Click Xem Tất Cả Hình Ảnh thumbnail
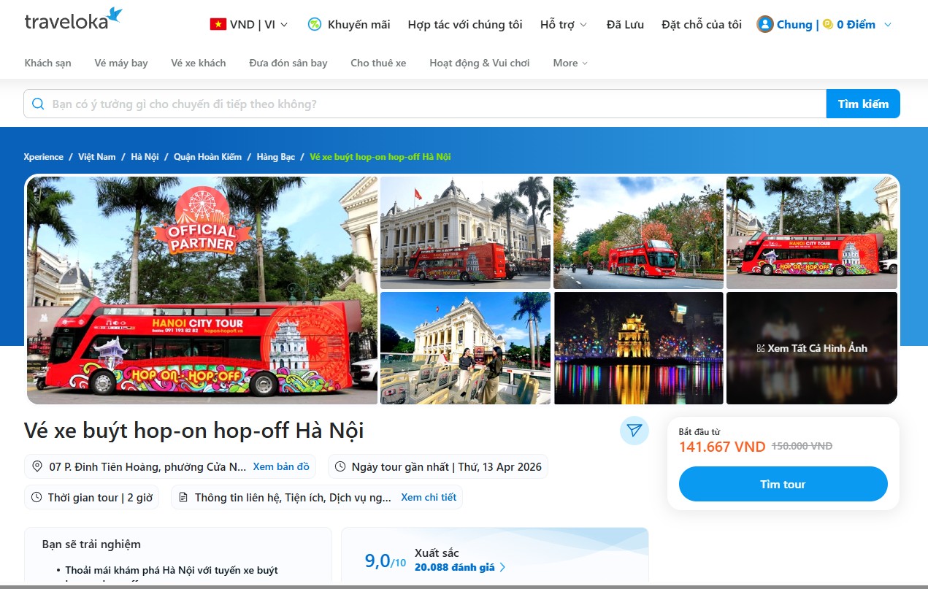Screen dimensions: 928x589 point(811,348)
